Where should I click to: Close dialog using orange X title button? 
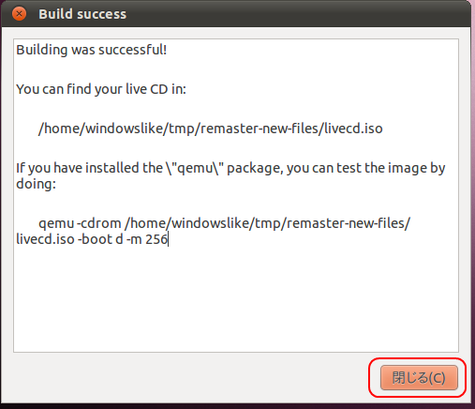[x=19, y=14]
